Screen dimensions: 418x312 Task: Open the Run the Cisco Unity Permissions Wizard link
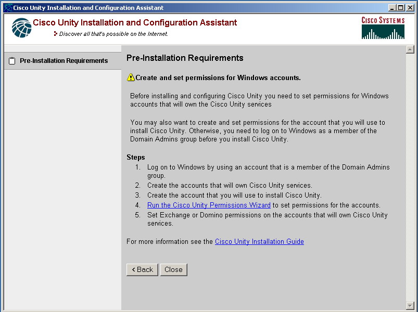[x=209, y=205]
